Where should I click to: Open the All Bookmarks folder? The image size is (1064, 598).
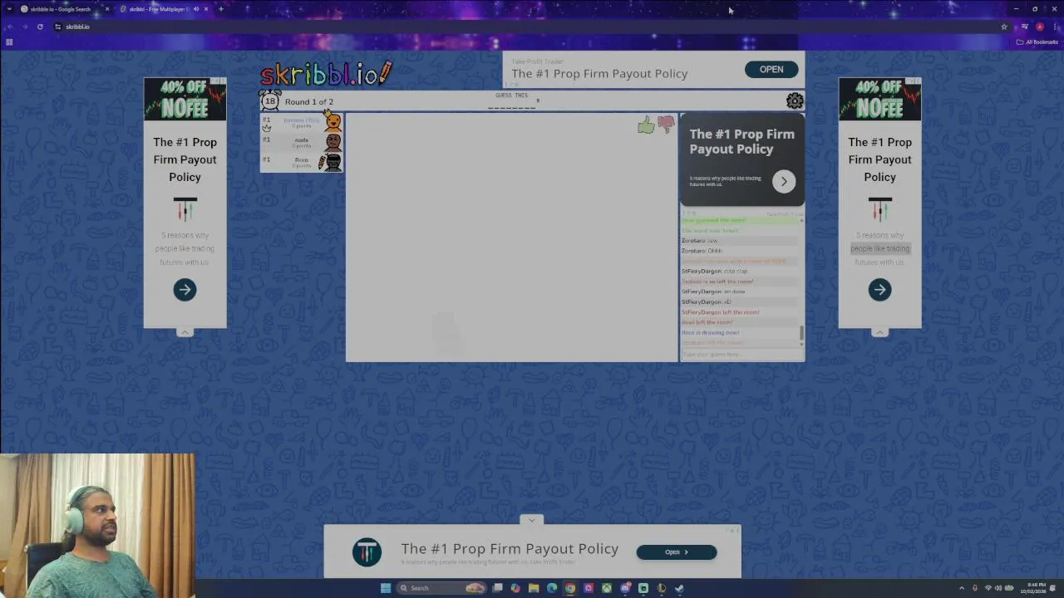pyautogui.click(x=1037, y=42)
